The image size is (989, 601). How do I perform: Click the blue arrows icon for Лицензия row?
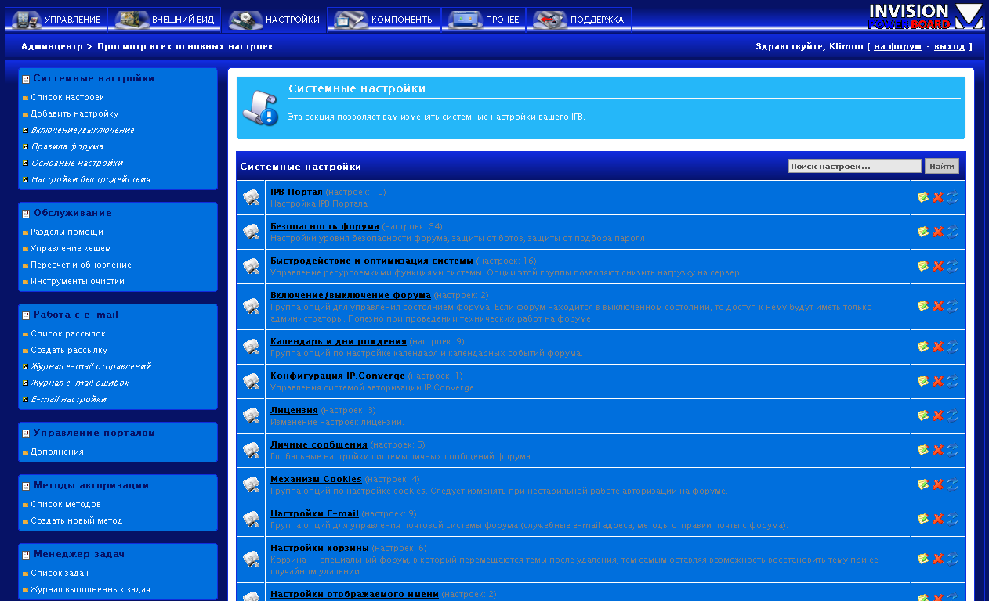[x=952, y=416]
